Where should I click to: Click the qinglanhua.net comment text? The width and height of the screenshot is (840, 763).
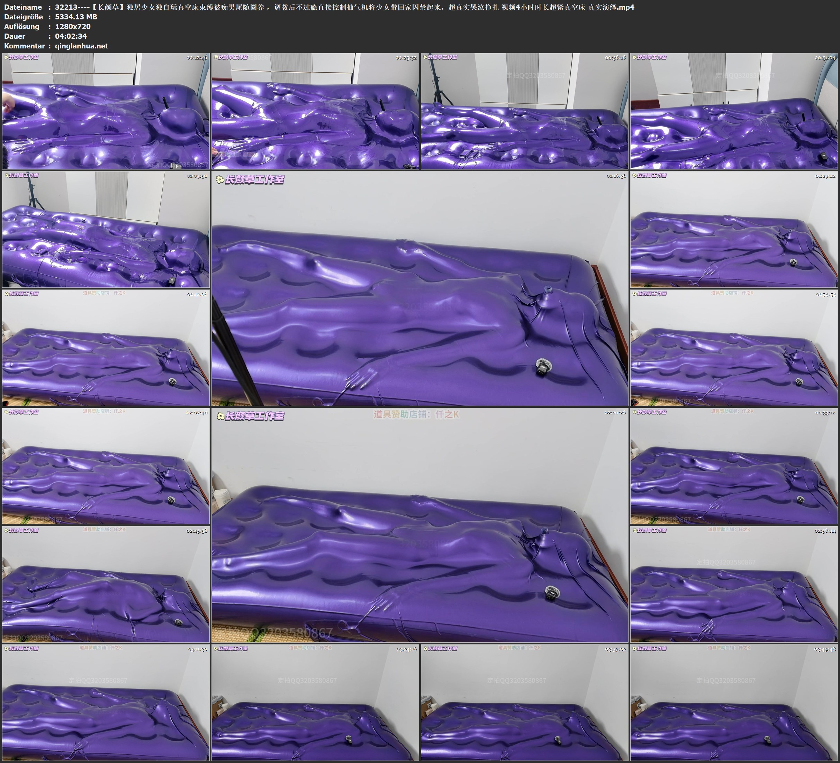coord(81,46)
